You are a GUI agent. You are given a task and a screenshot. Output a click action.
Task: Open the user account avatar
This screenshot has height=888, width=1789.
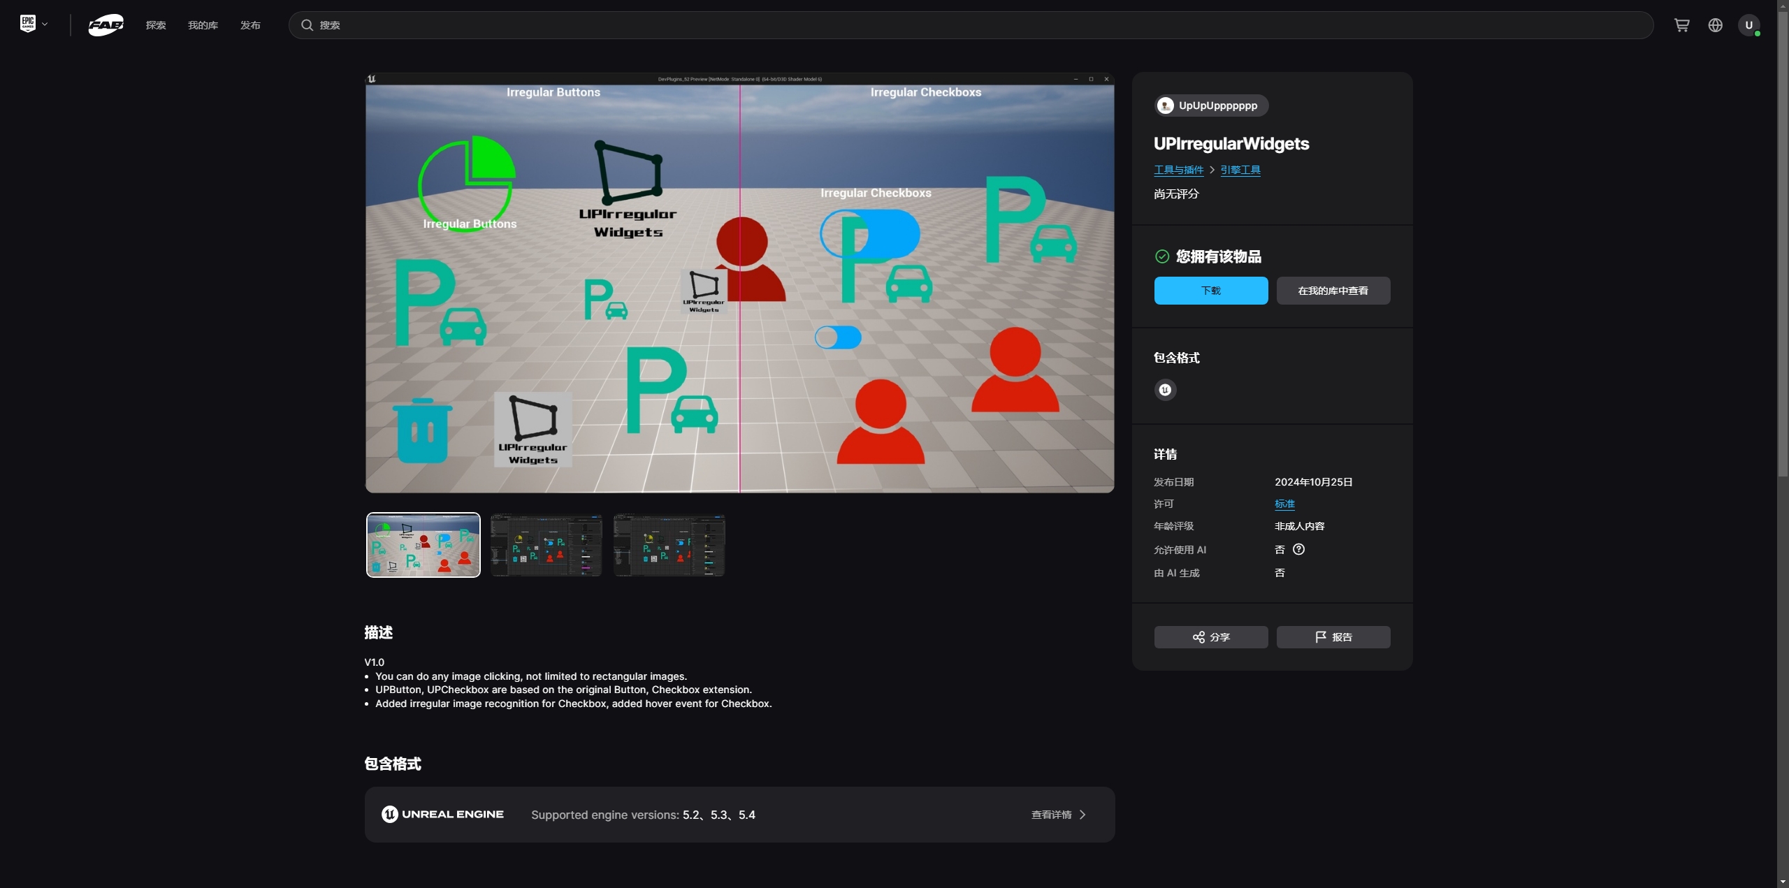click(1748, 25)
